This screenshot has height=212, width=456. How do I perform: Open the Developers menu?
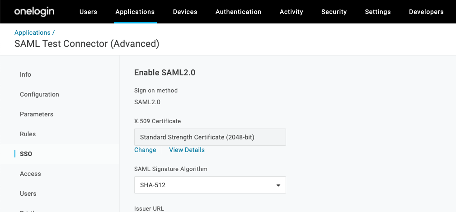tap(426, 12)
